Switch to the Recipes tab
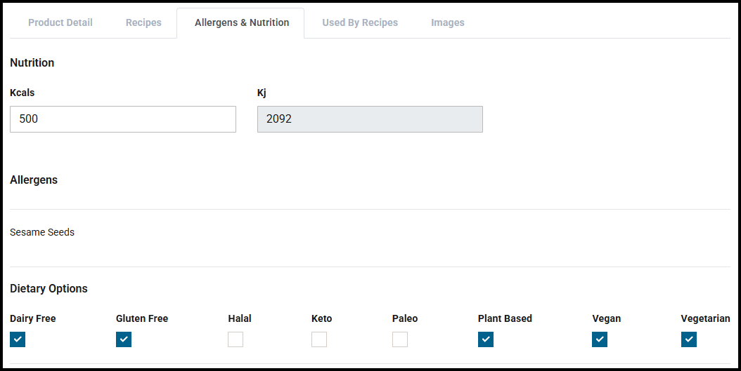 (x=143, y=22)
